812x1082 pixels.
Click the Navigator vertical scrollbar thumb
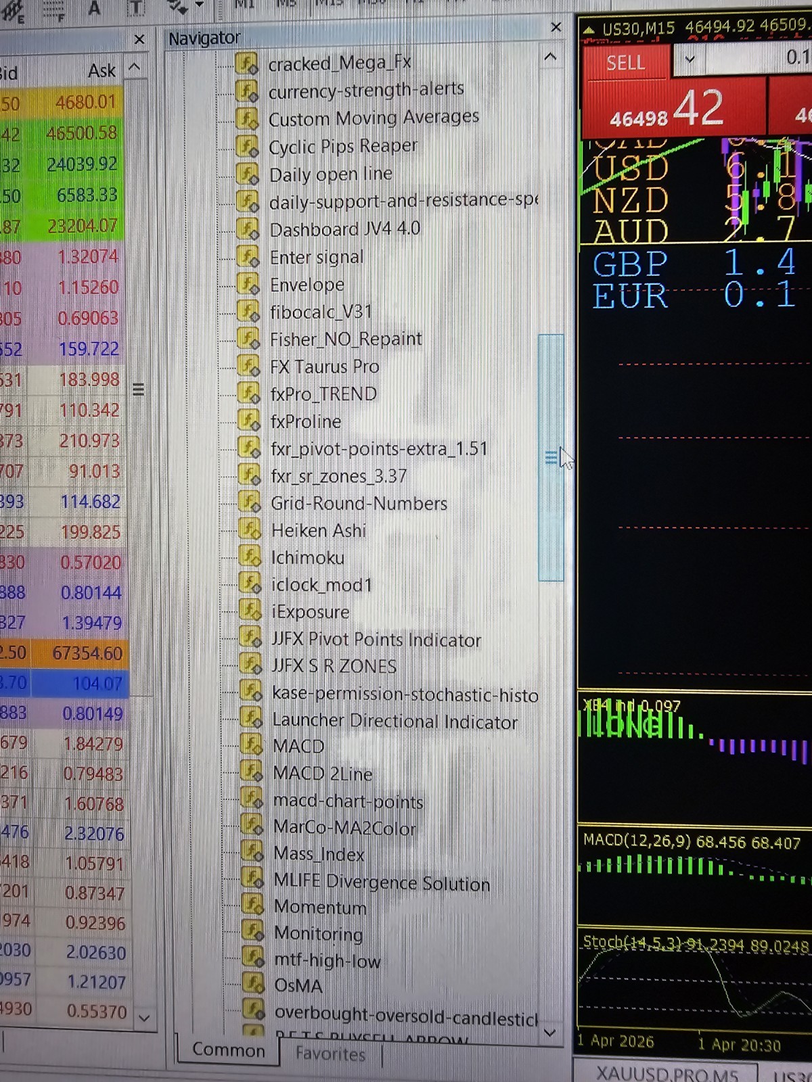point(551,458)
